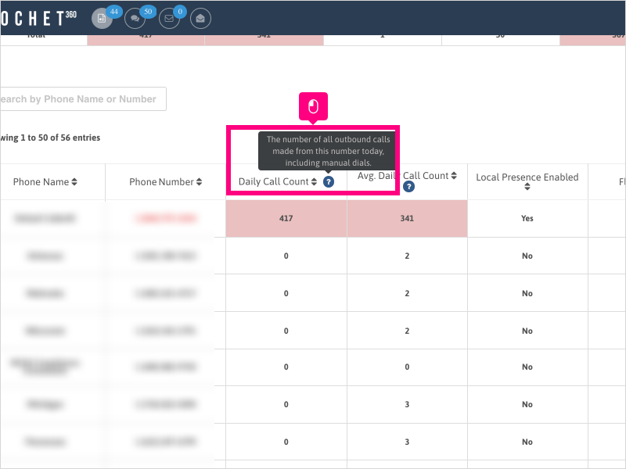This screenshot has height=469, width=626.
Task: Select the 417 daily call count cell
Action: pos(286,219)
